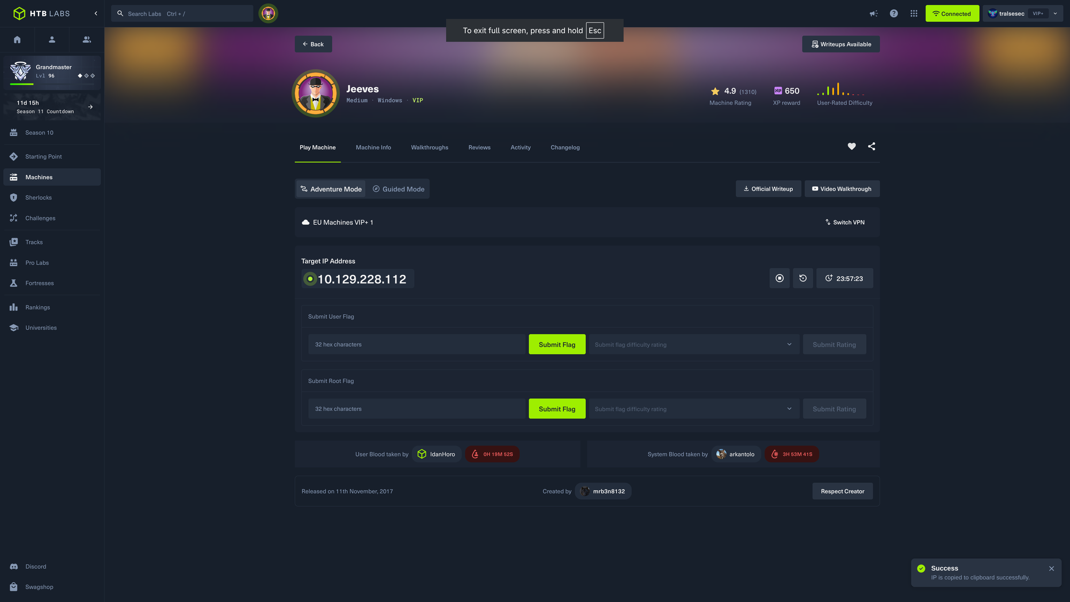
Task: Click the root flag input field
Action: tap(417, 409)
